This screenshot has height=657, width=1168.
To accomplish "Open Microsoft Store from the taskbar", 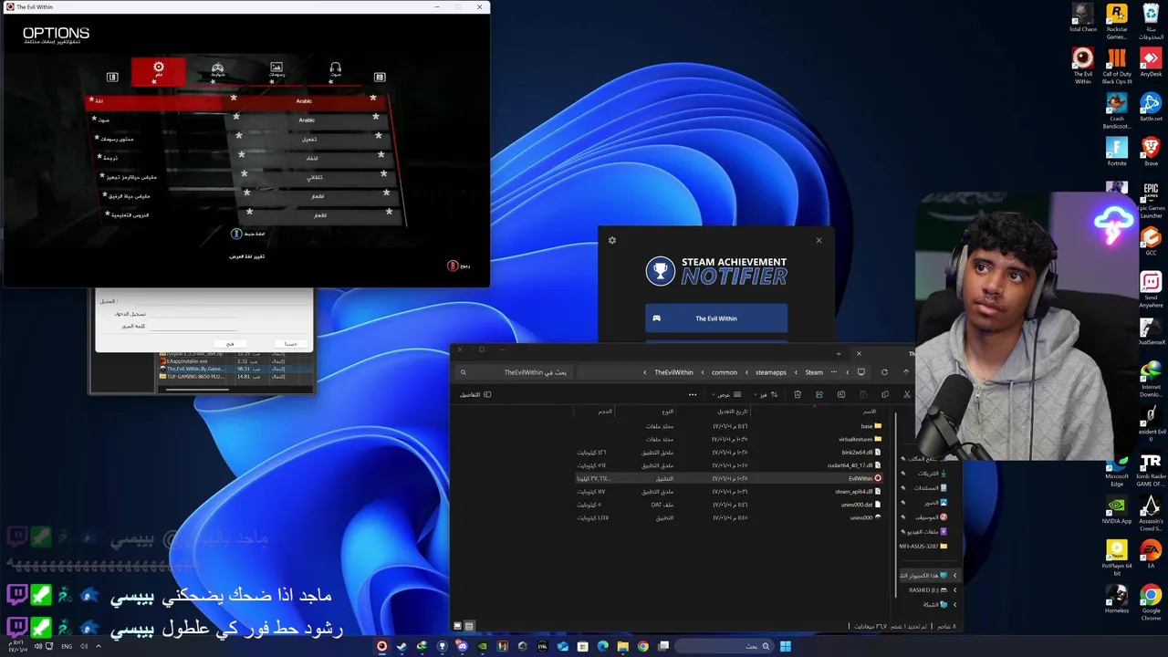I will (582, 646).
